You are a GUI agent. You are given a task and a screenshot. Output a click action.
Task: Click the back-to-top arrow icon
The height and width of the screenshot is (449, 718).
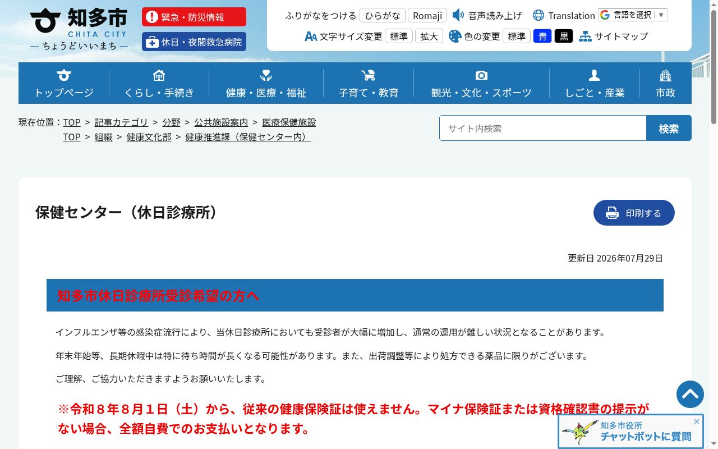pyautogui.click(x=690, y=394)
